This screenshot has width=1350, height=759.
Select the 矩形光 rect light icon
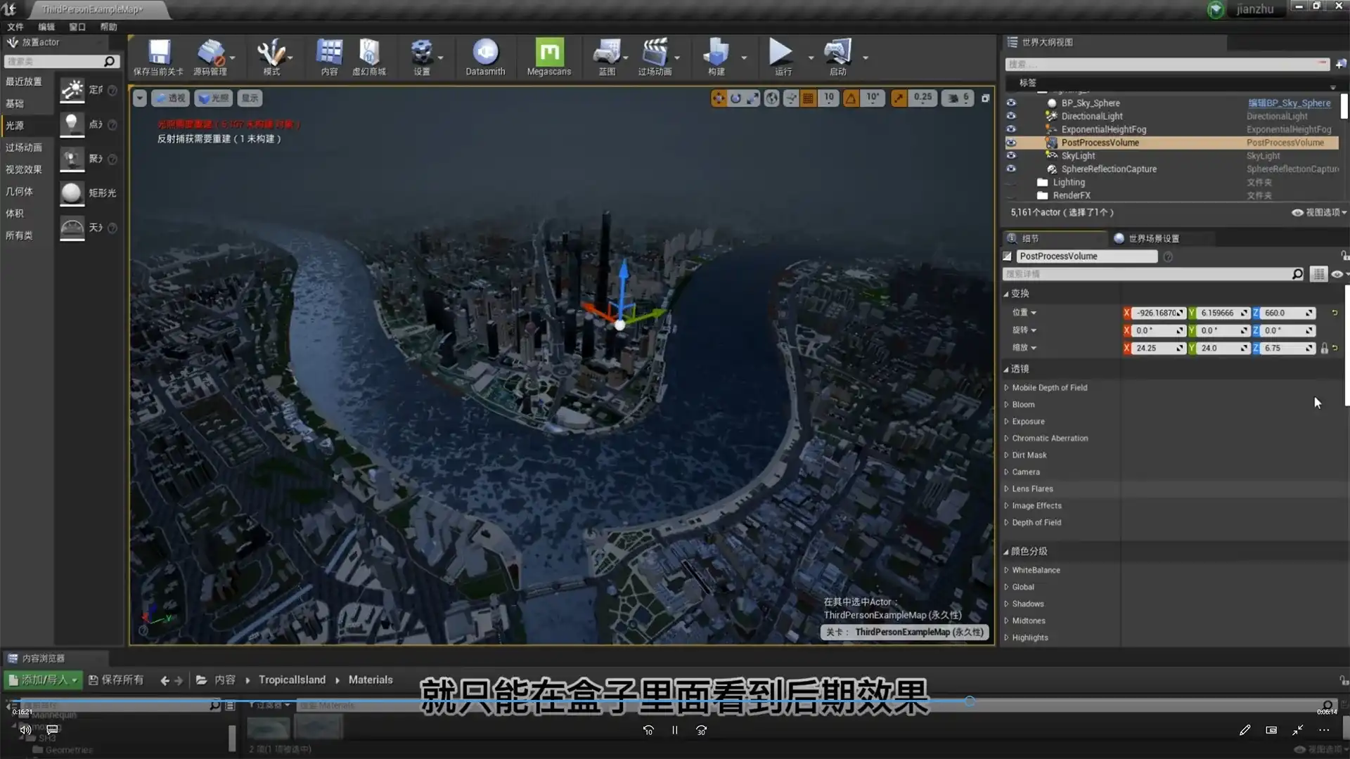pyautogui.click(x=72, y=193)
